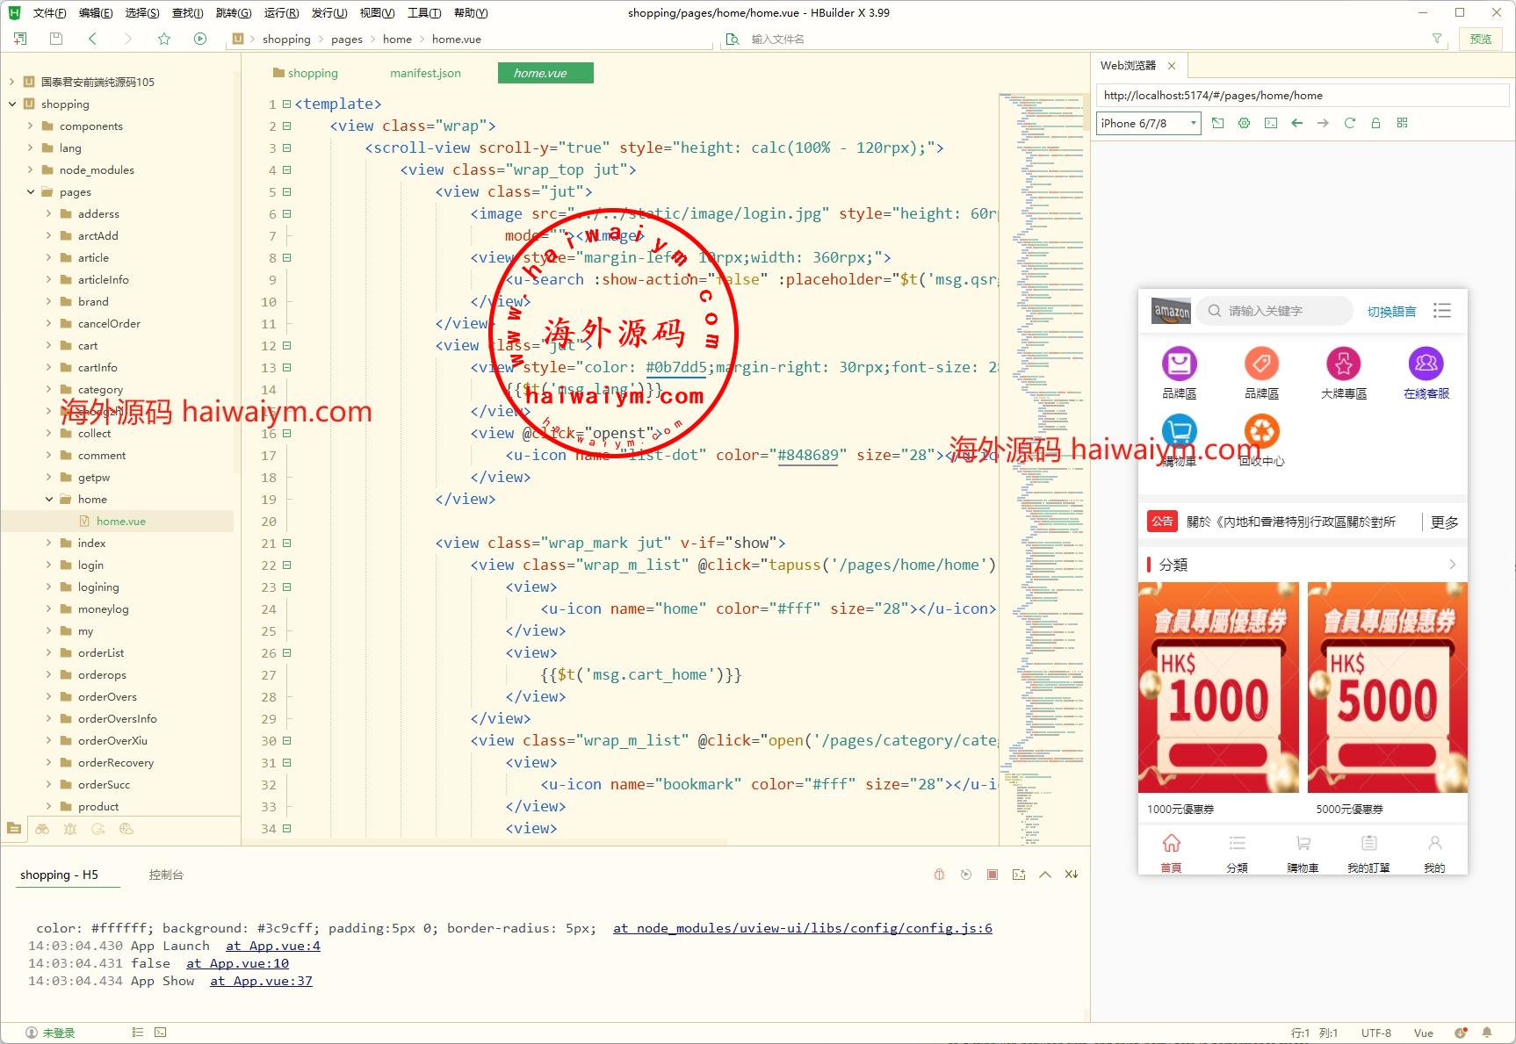Image resolution: width=1516 pixels, height=1044 pixels.
Task: Open the iPhone 6/7/8 device dropdown
Action: [x=1148, y=124]
